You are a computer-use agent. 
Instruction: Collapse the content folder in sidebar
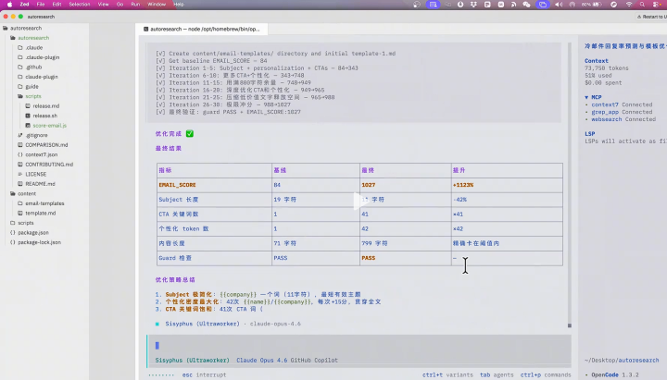[26, 193]
